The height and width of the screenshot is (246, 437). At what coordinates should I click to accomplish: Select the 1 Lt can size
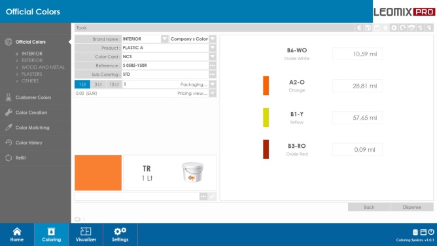(x=82, y=84)
